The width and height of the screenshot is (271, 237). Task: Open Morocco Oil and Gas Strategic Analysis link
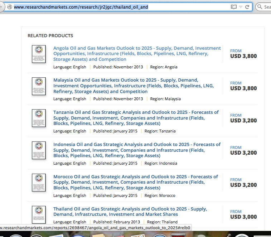click(x=135, y=182)
